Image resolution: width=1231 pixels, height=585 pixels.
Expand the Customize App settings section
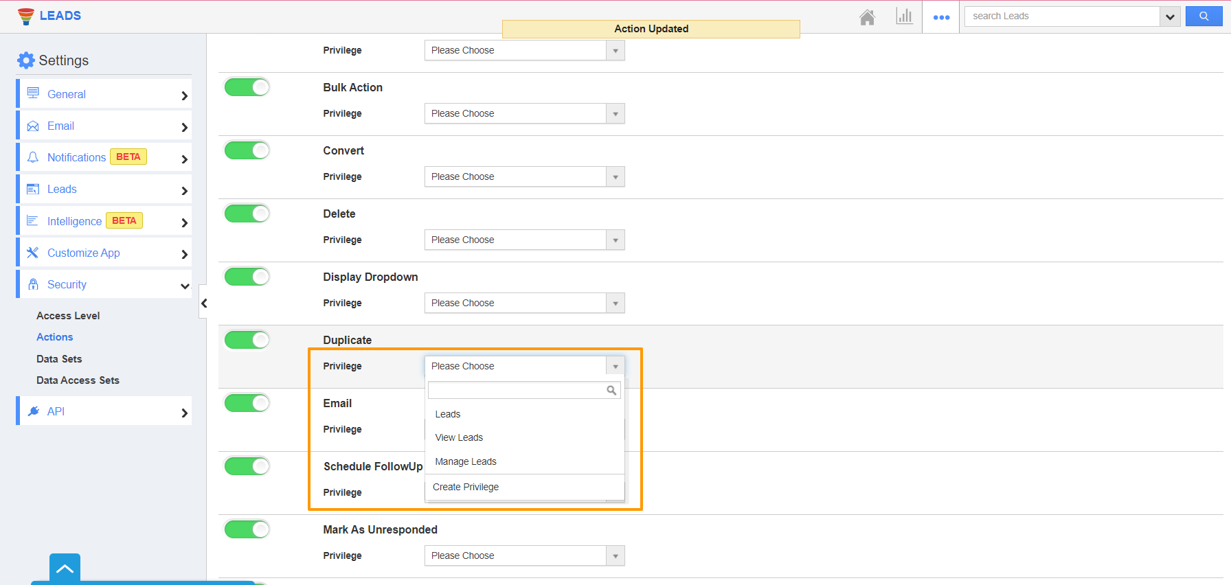(x=104, y=253)
